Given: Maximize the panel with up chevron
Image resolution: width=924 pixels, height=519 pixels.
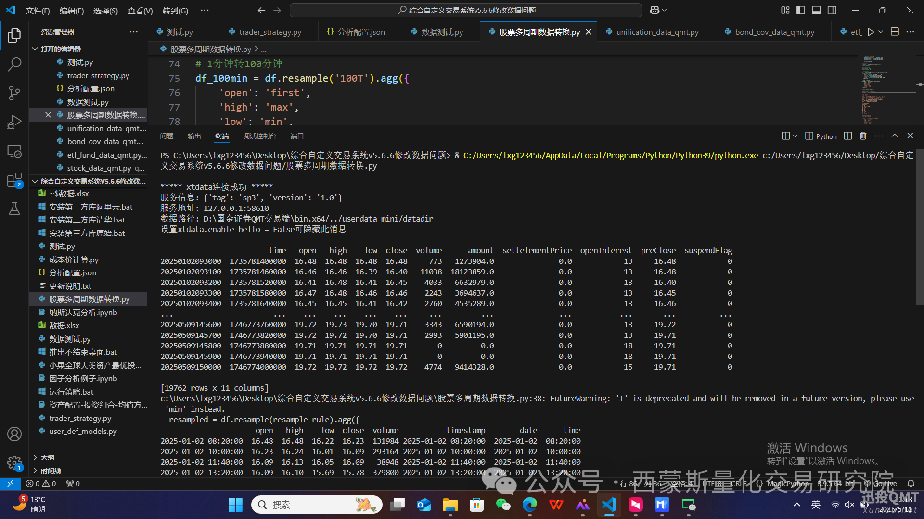Looking at the screenshot, I should pyautogui.click(x=895, y=136).
